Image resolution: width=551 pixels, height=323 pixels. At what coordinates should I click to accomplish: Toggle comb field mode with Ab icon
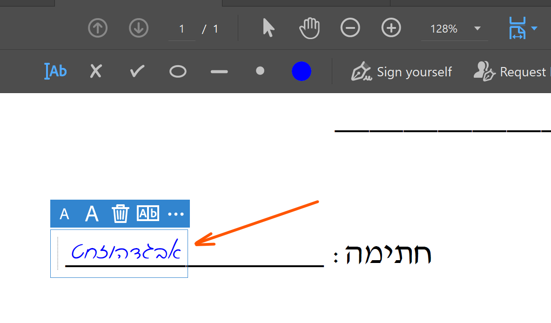148,214
